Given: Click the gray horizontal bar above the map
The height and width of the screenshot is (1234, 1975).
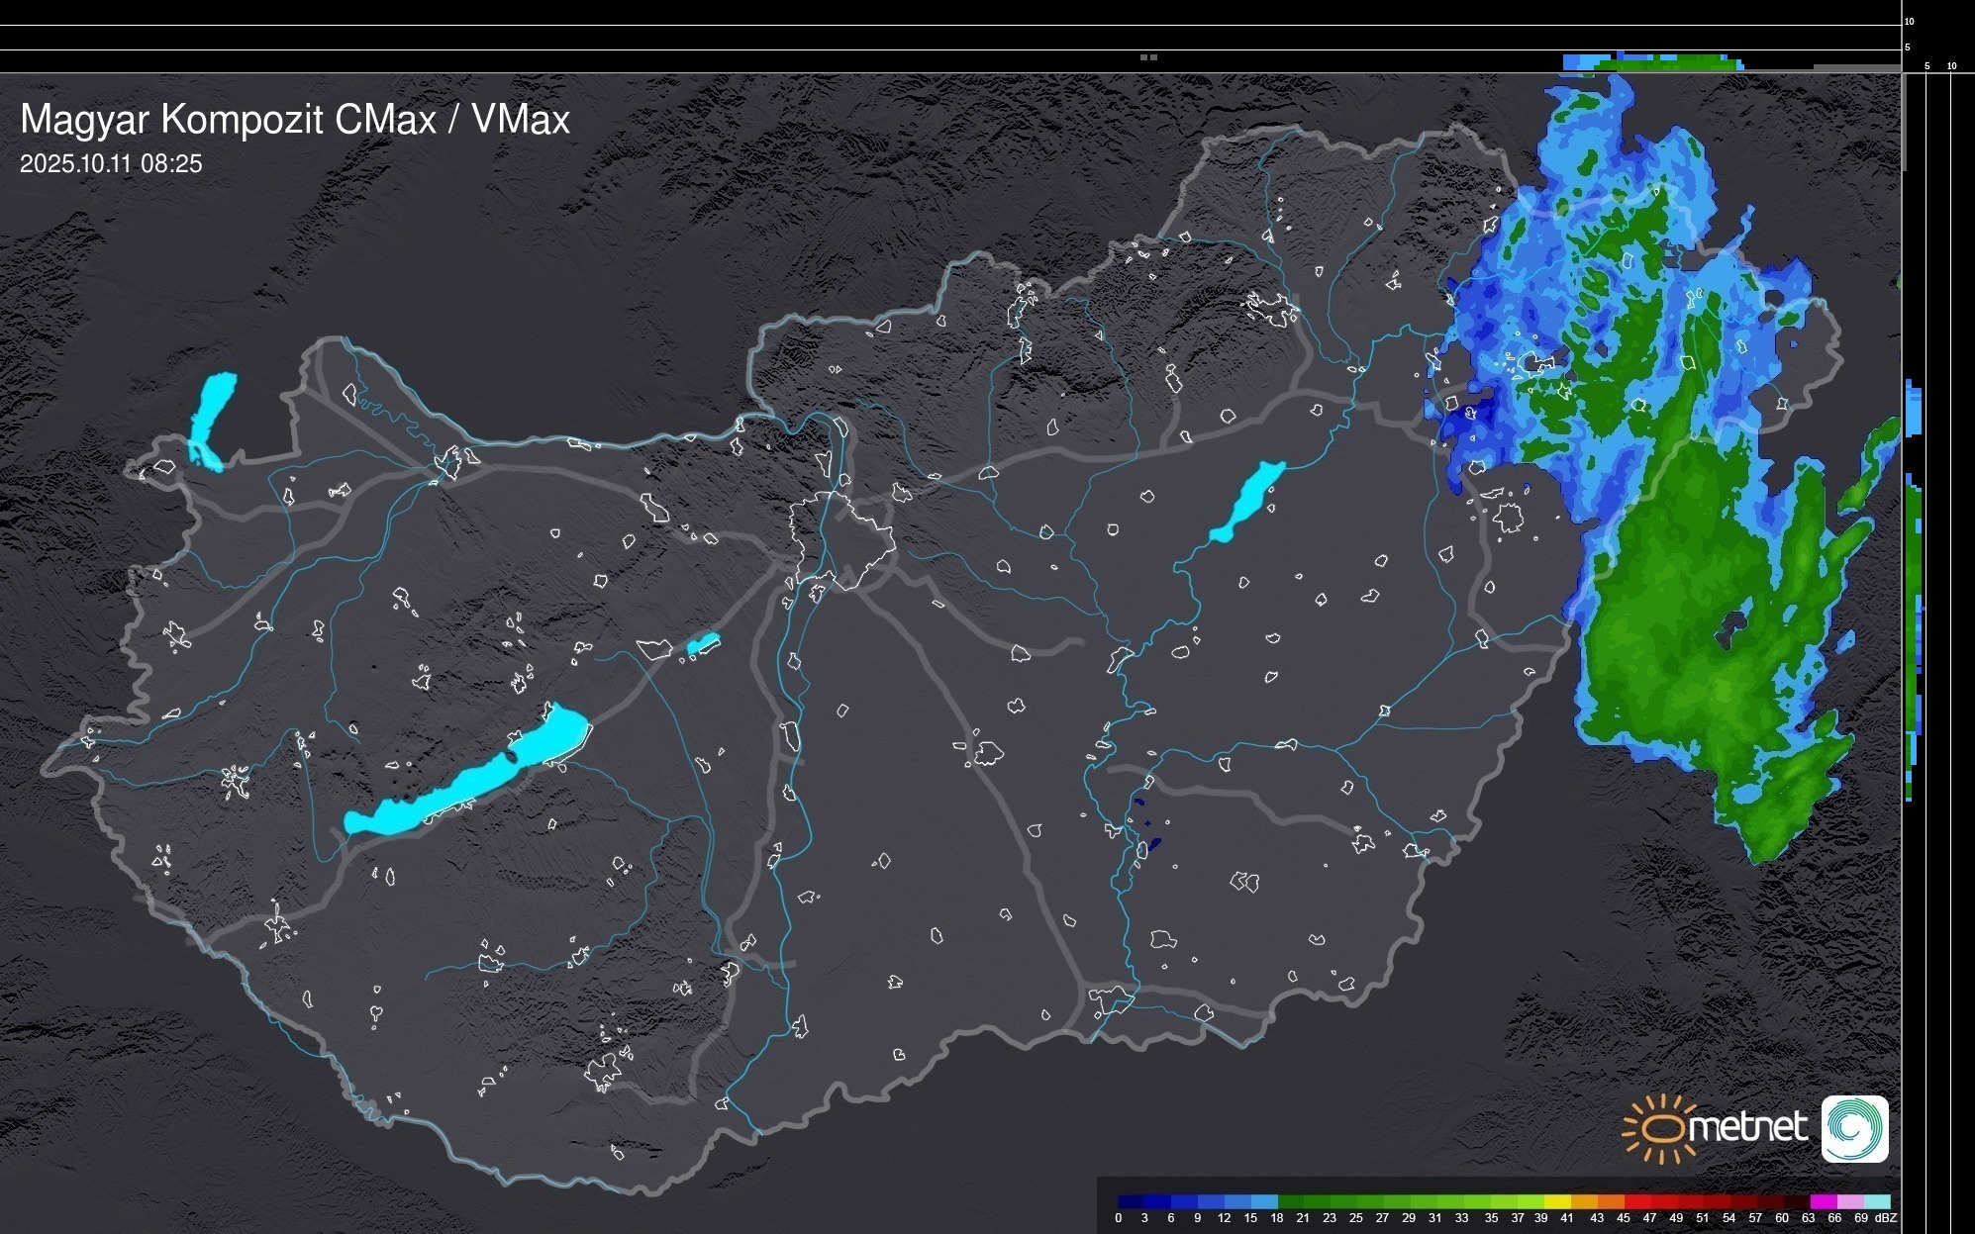Looking at the screenshot, I should point(1855,67).
